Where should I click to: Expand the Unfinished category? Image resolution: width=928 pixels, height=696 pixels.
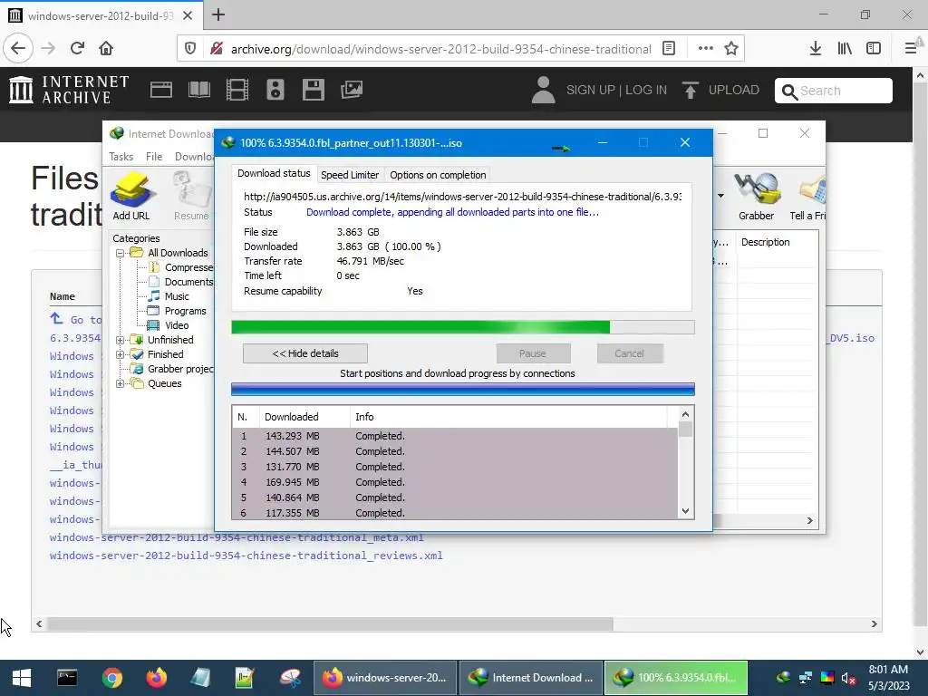click(121, 341)
